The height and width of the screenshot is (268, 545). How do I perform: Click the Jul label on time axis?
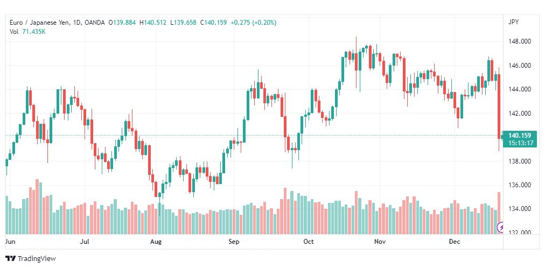[x=85, y=242]
